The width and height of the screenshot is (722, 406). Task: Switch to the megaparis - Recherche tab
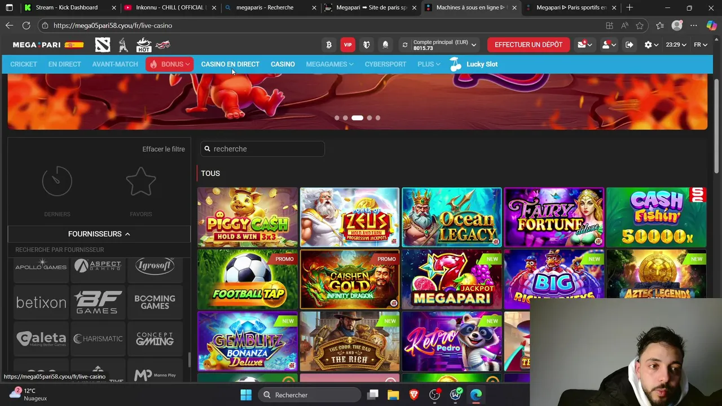pyautogui.click(x=270, y=8)
